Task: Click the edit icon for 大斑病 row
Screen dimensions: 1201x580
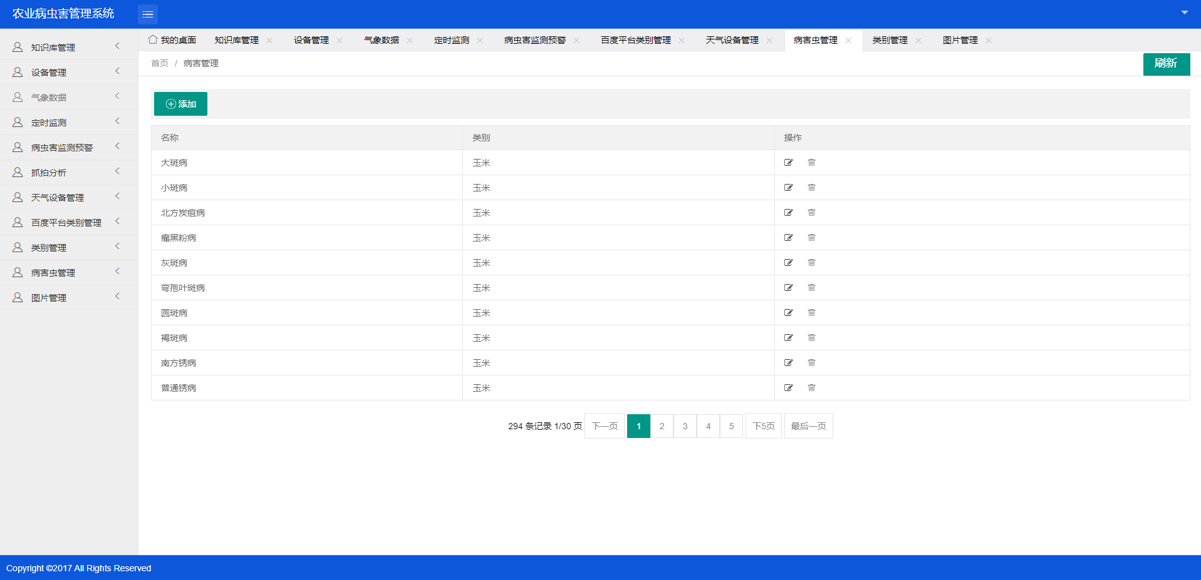Action: tap(788, 163)
